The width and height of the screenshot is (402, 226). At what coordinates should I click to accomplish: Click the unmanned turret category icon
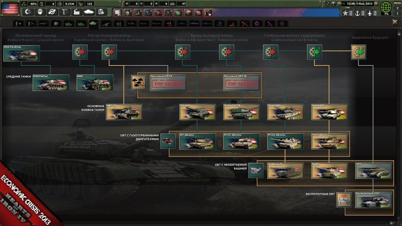coord(256,170)
